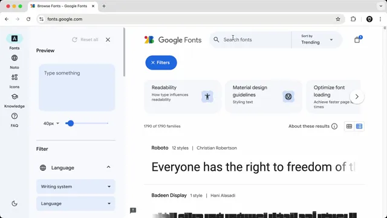The height and width of the screenshot is (218, 387).
Task: Switch to list view
Action: point(359,127)
